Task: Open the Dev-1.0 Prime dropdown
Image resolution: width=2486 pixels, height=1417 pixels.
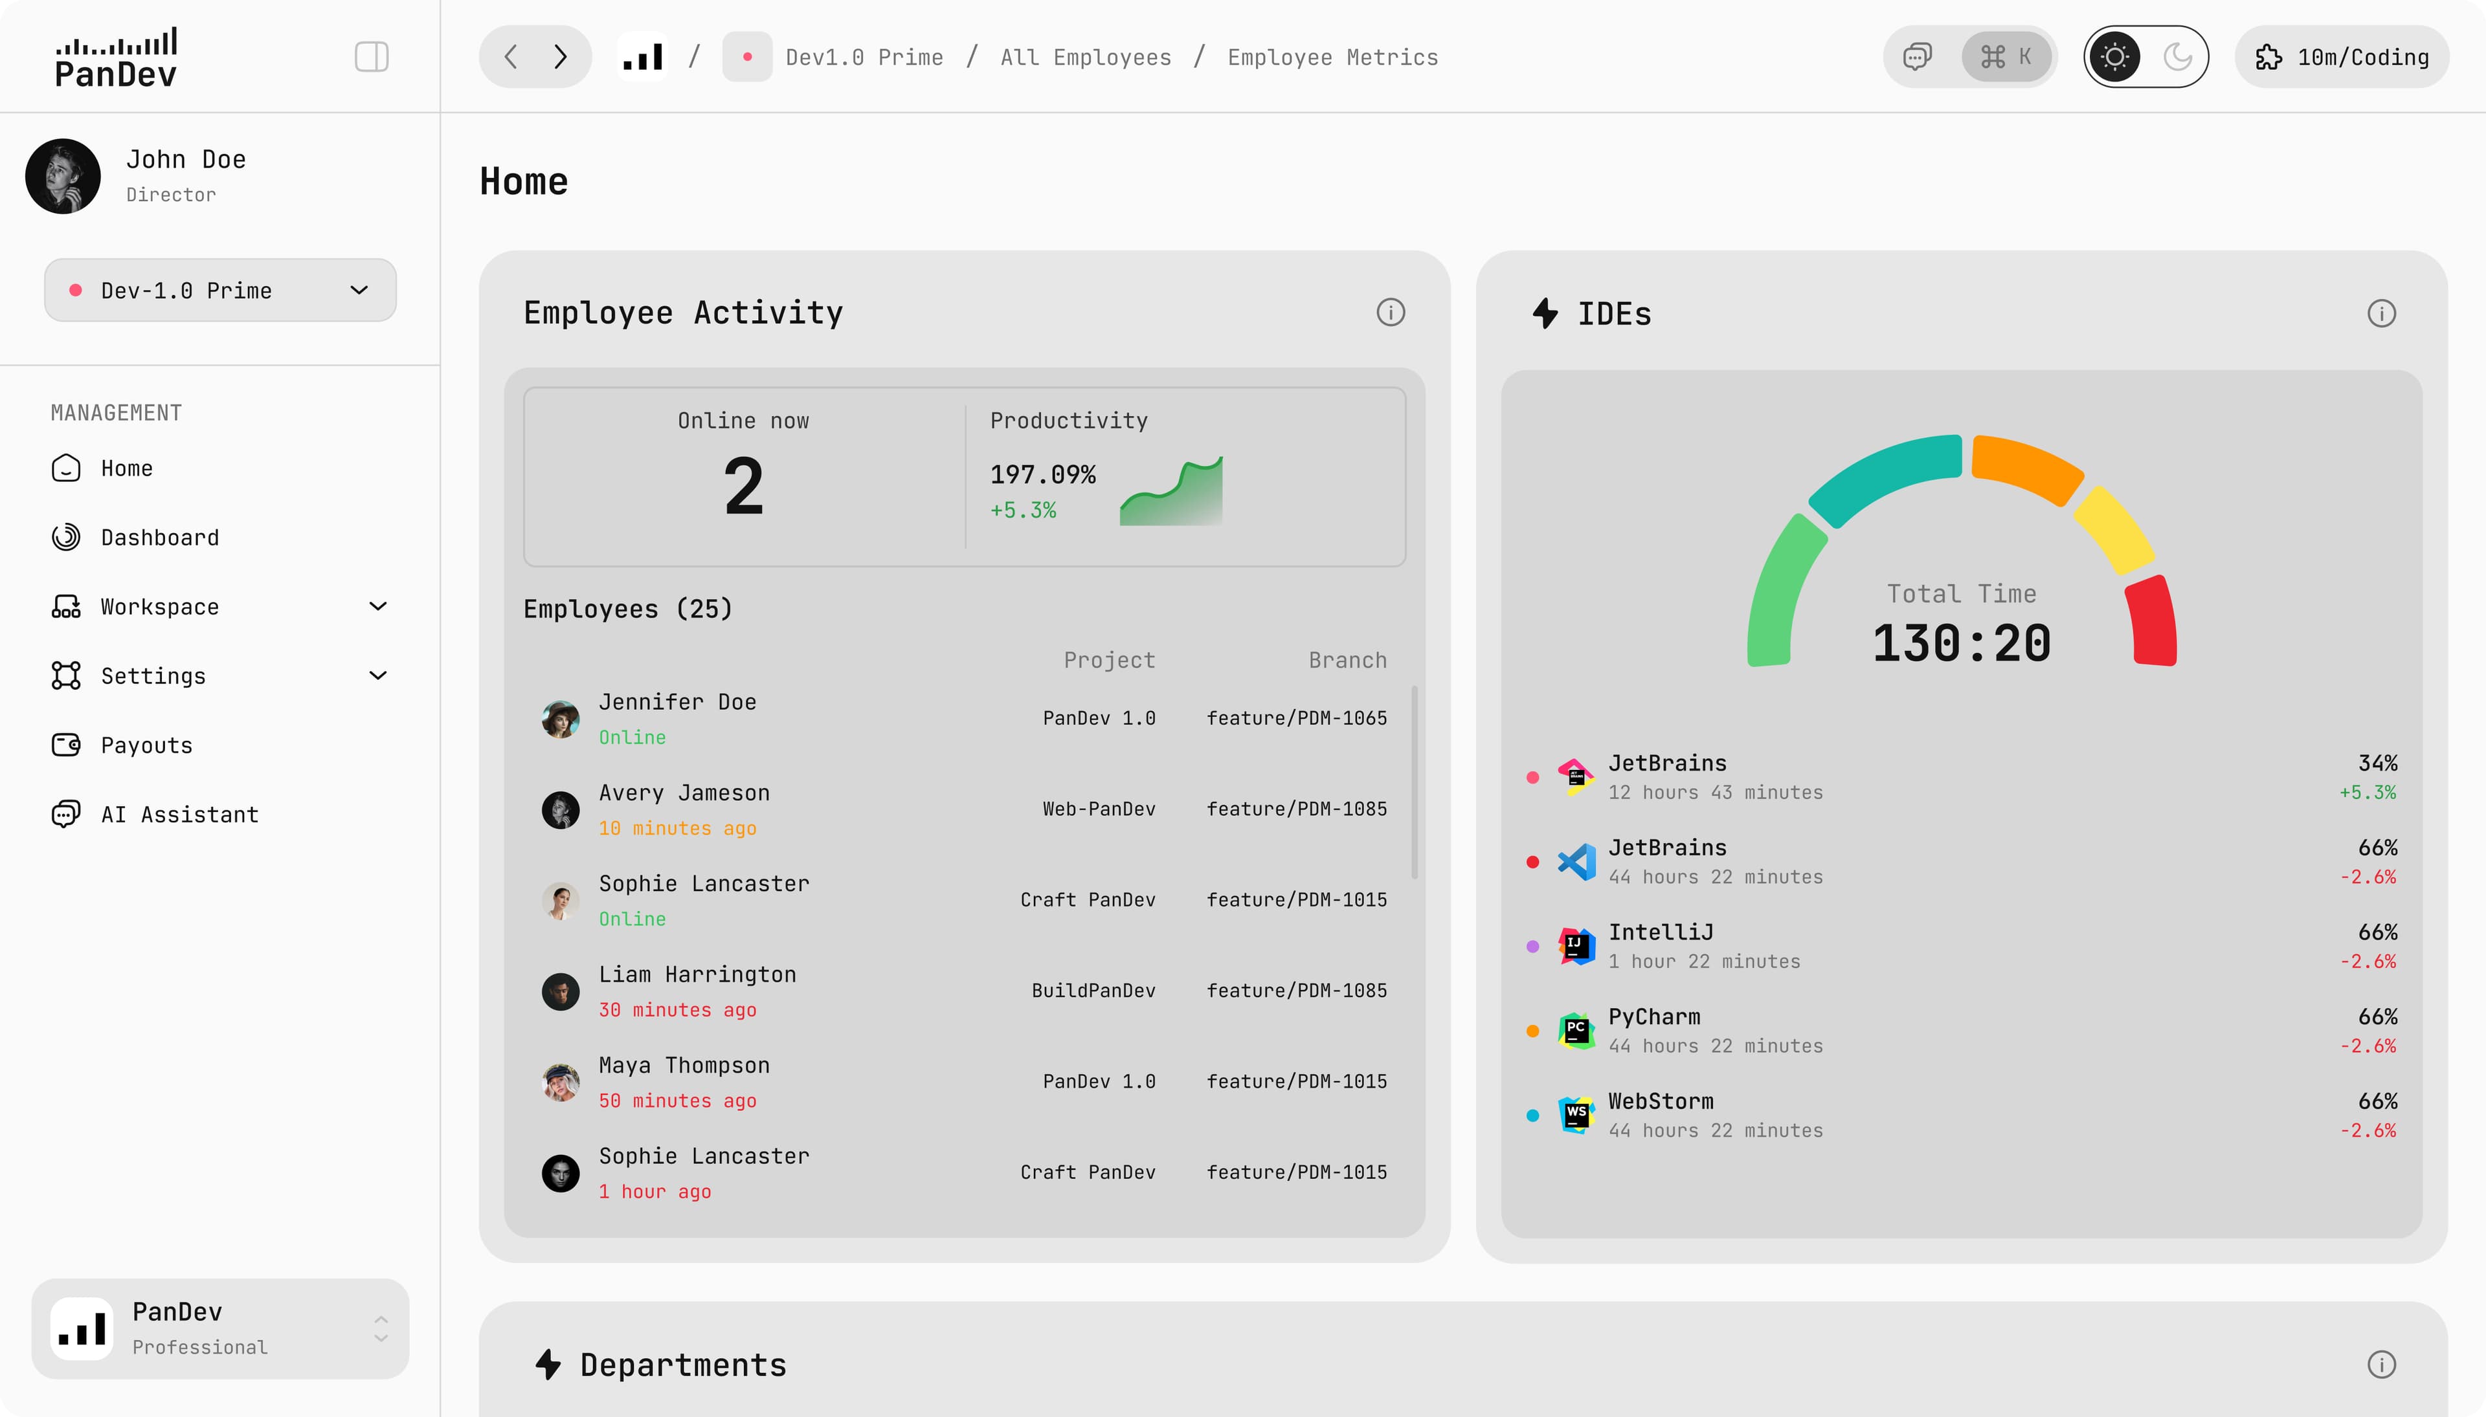Action: coord(220,290)
